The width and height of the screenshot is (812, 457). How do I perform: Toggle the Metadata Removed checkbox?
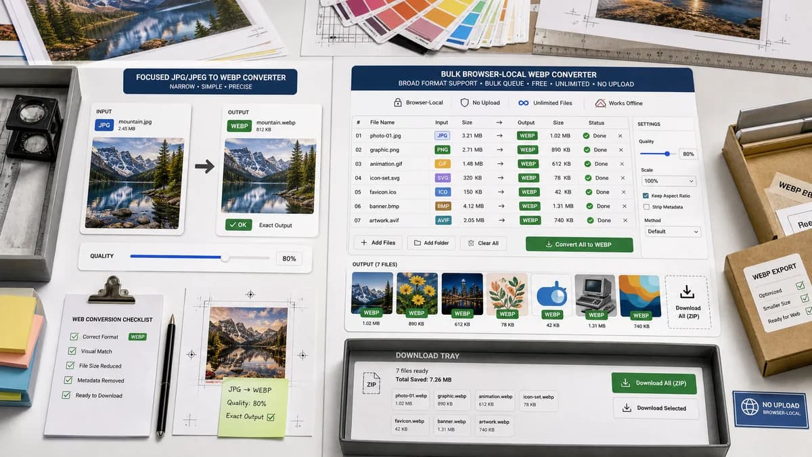[x=68, y=380]
